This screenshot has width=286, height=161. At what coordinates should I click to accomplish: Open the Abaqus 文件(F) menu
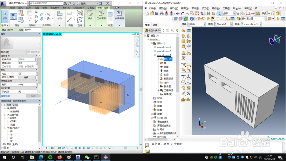coord(152,8)
